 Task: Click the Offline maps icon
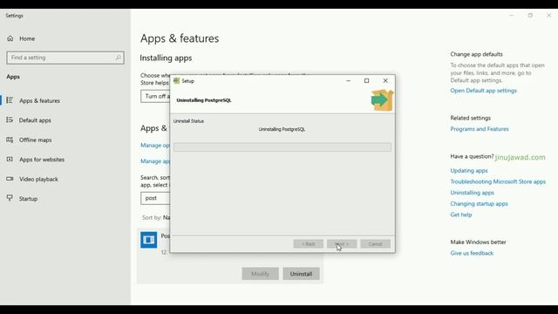pyautogui.click(x=10, y=140)
